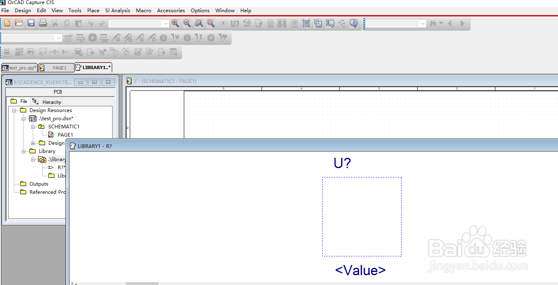
Task: Expand the Design Cache folder node
Action: (33, 143)
